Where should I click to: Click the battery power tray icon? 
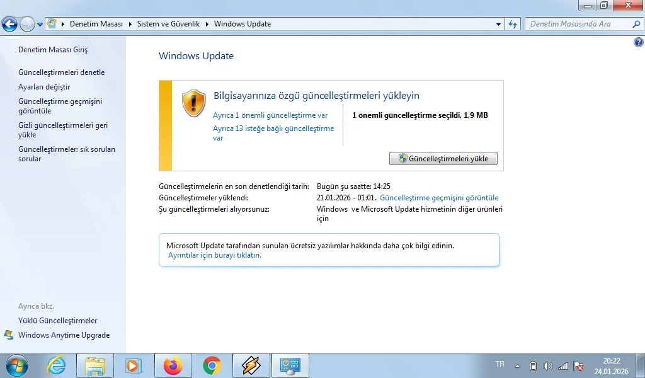pyautogui.click(x=533, y=365)
